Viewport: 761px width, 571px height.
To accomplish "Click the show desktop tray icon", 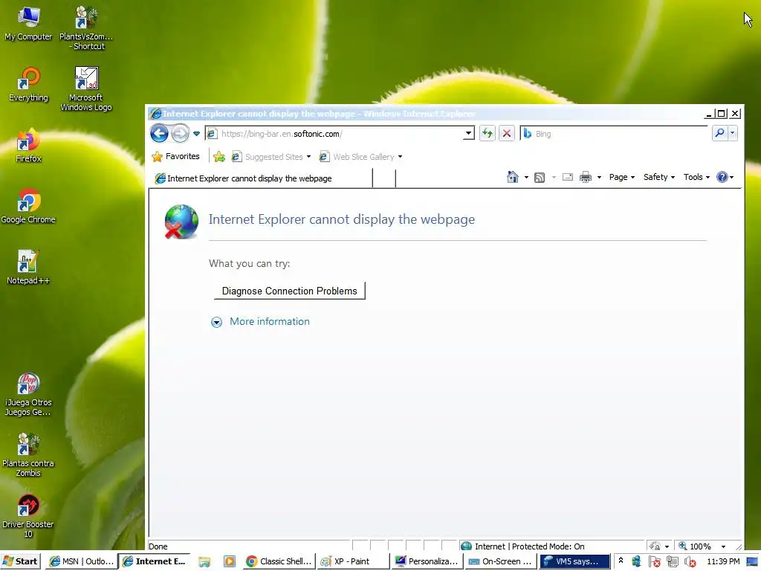I will [x=752, y=562].
